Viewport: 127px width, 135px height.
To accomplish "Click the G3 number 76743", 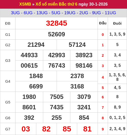I will (x=57, y=66).
